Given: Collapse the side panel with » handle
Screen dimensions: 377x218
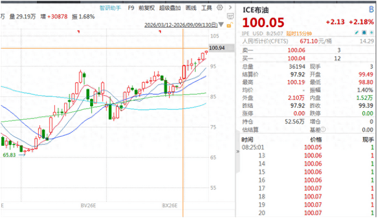Looking at the screenshot, I should [x=238, y=152].
